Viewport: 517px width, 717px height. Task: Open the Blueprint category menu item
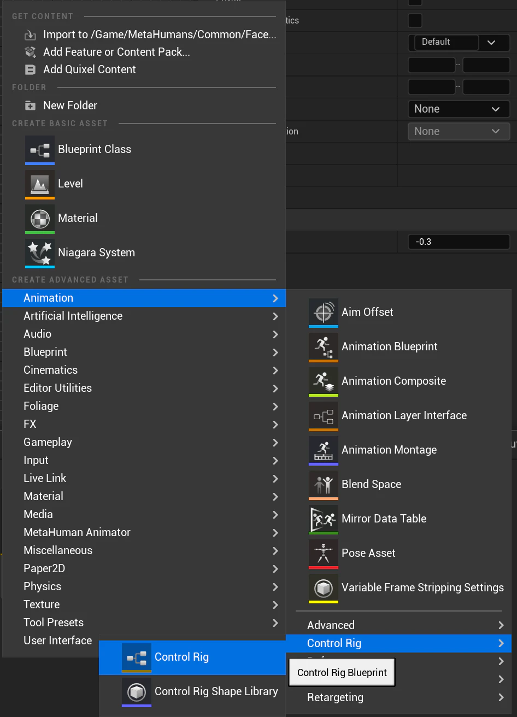point(144,352)
